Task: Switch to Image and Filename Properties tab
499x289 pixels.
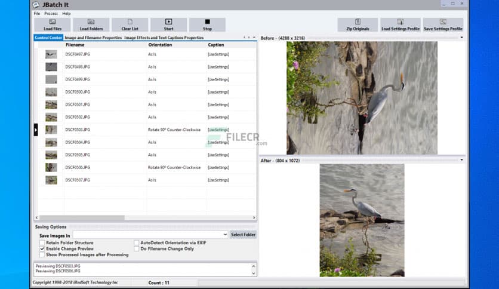Action: coord(93,38)
